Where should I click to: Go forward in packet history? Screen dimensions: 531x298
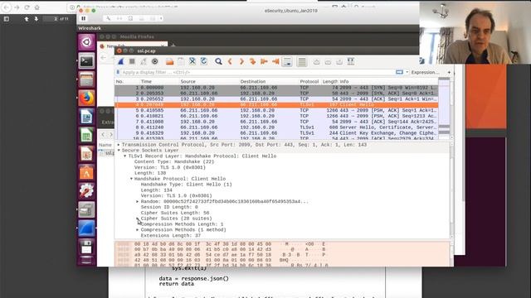coord(241,61)
